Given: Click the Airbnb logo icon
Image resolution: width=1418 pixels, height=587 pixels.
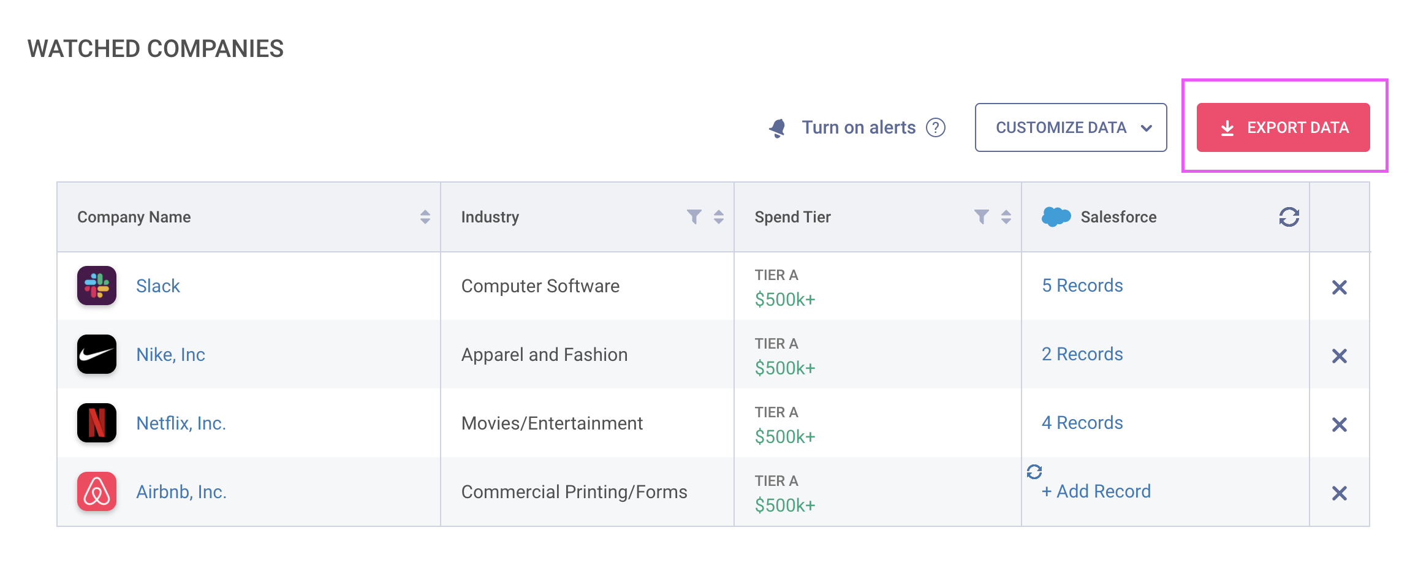Looking at the screenshot, I should tap(97, 491).
